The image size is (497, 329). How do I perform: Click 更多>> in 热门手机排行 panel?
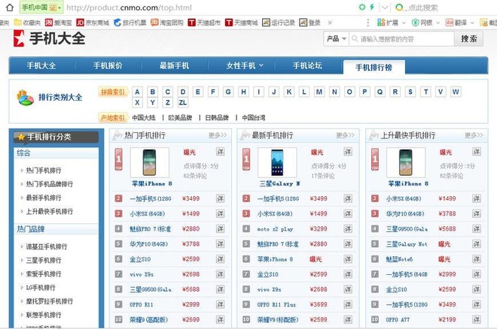click(x=218, y=135)
